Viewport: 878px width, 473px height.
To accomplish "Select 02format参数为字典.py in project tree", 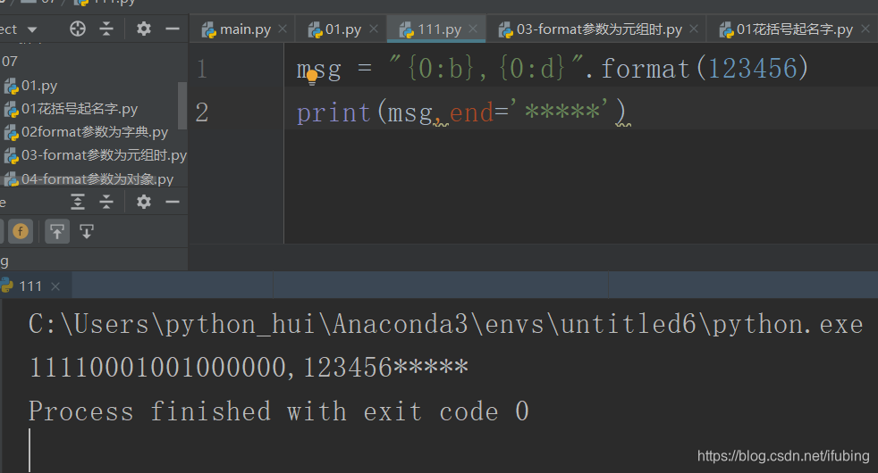I will tap(95, 132).
